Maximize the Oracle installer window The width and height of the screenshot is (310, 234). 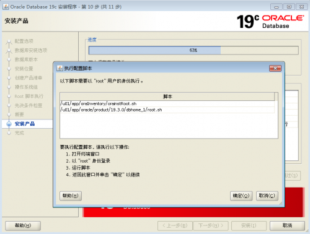tap(289, 7)
